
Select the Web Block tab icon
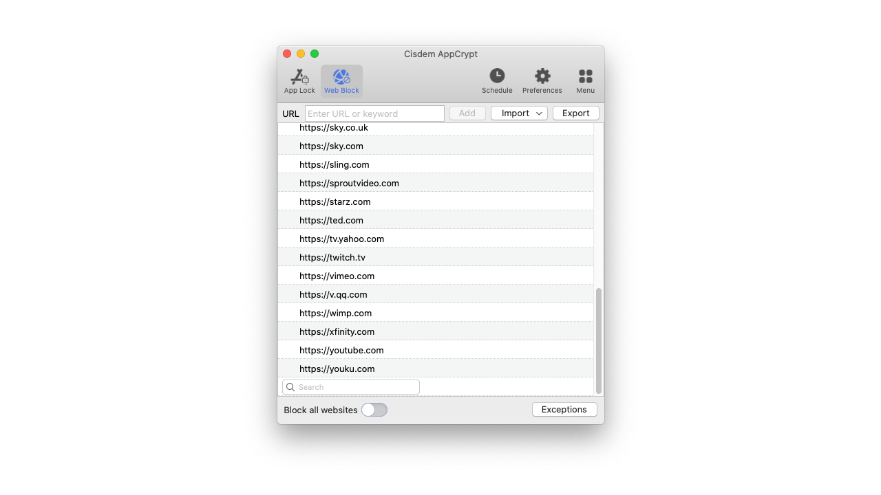click(341, 81)
